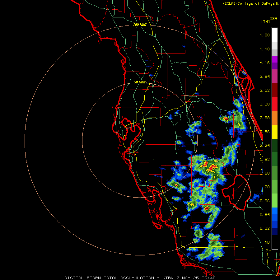Click the 3.20 legend value
The width and height of the screenshot is (280, 280).
[x=265, y=104]
